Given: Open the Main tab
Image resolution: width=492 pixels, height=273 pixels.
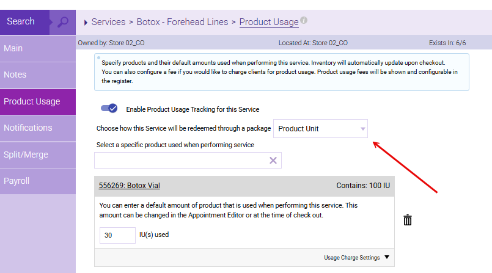Looking at the screenshot, I should 38,48.
